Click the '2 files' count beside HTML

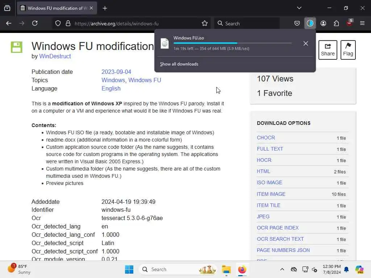[340, 172]
